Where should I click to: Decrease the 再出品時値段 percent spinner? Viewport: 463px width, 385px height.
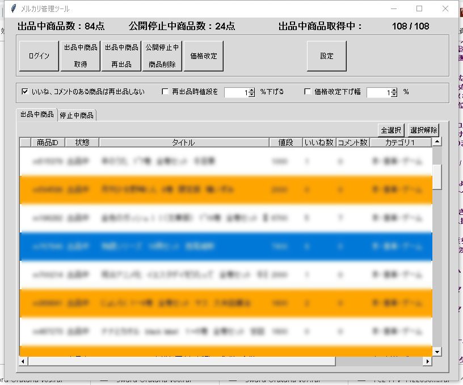(x=251, y=95)
